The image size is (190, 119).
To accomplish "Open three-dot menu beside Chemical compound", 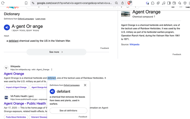I will click(155, 16).
